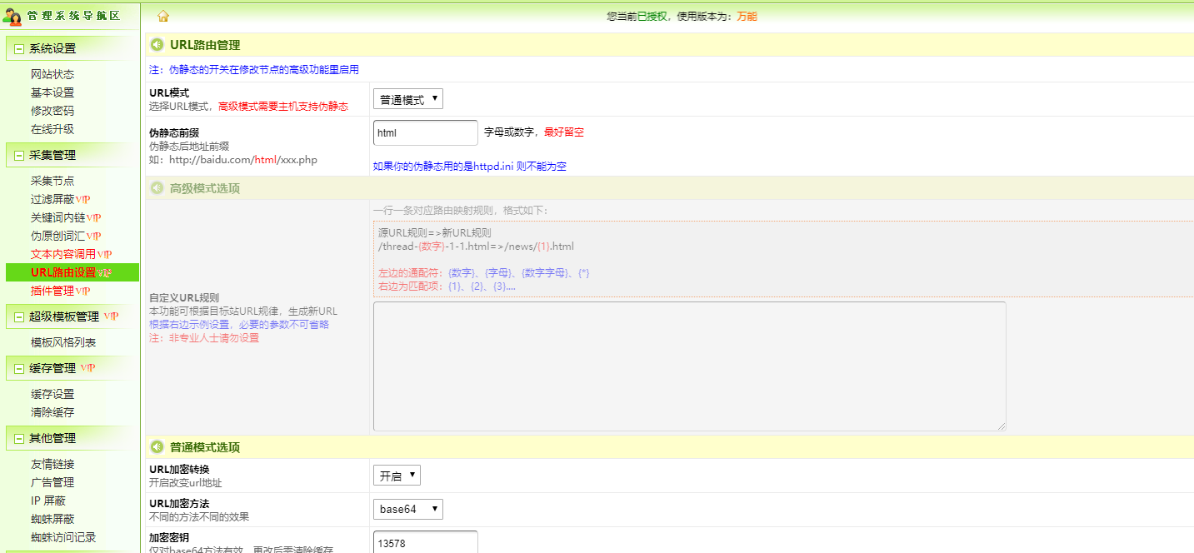Collapse the 超级模板管理 section
This screenshot has width=1194, height=553.
pyautogui.click(x=18, y=317)
